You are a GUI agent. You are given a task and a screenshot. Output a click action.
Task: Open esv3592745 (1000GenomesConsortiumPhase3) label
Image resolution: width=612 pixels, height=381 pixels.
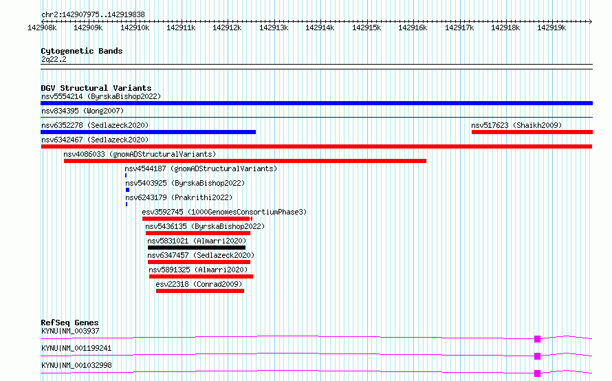pos(224,212)
